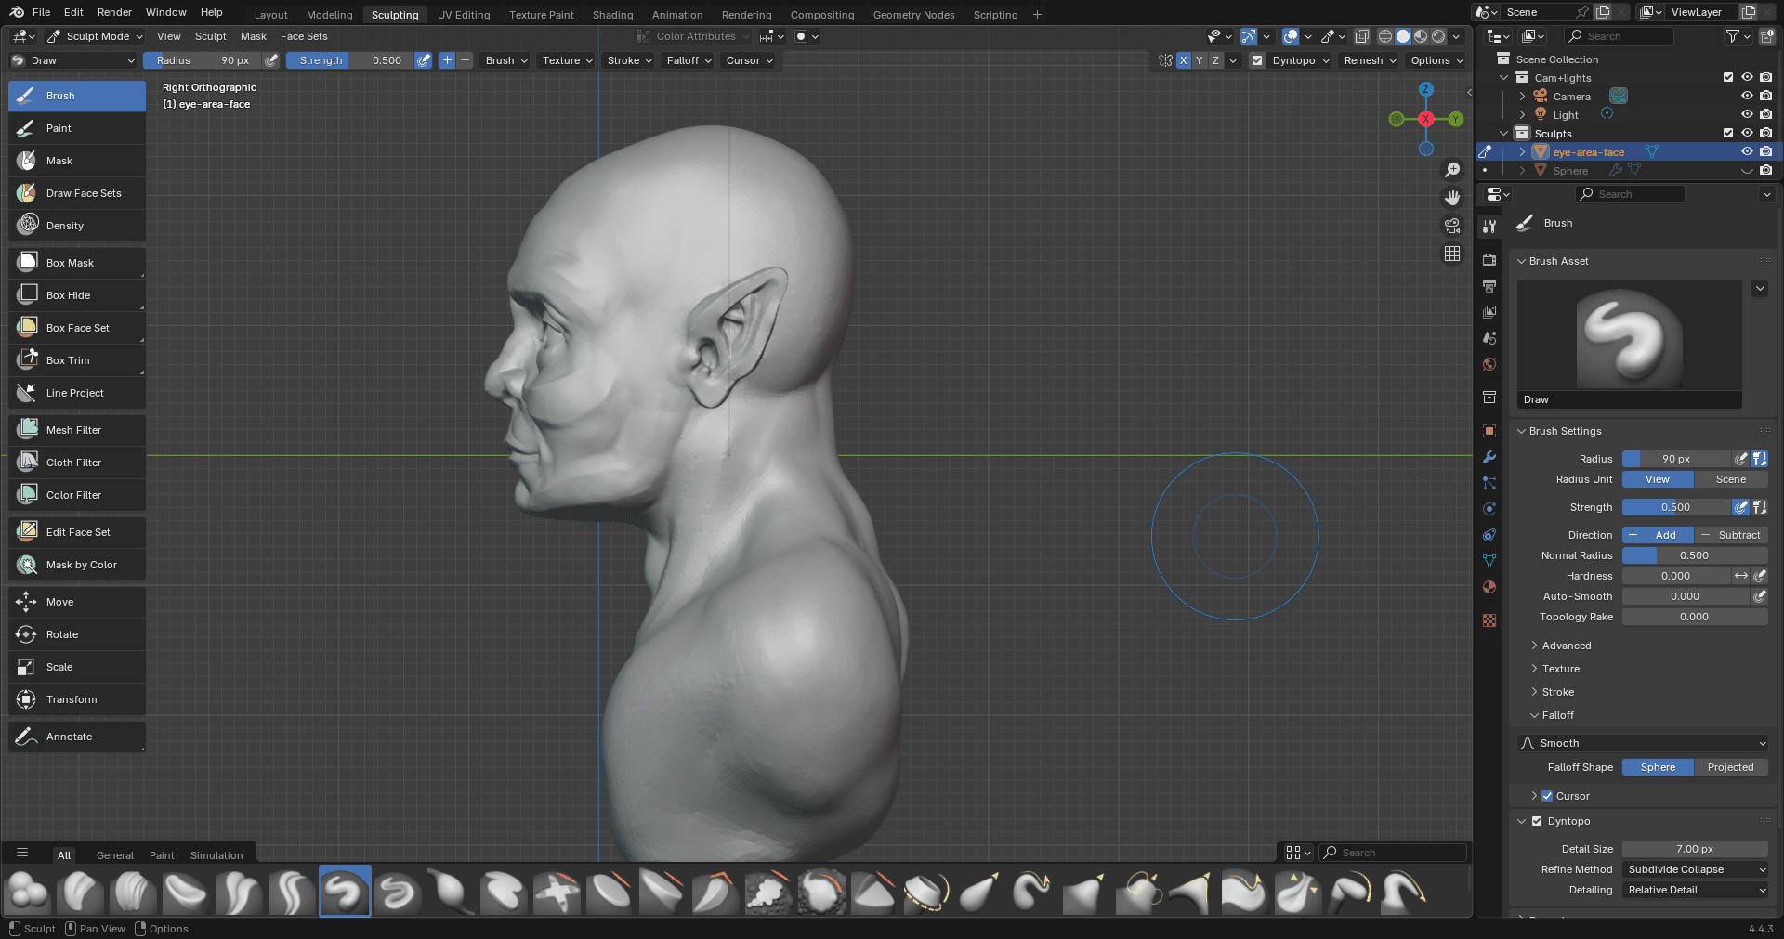The width and height of the screenshot is (1784, 939).
Task: Uncheck the Cursor option in Falloff
Action: click(1547, 796)
